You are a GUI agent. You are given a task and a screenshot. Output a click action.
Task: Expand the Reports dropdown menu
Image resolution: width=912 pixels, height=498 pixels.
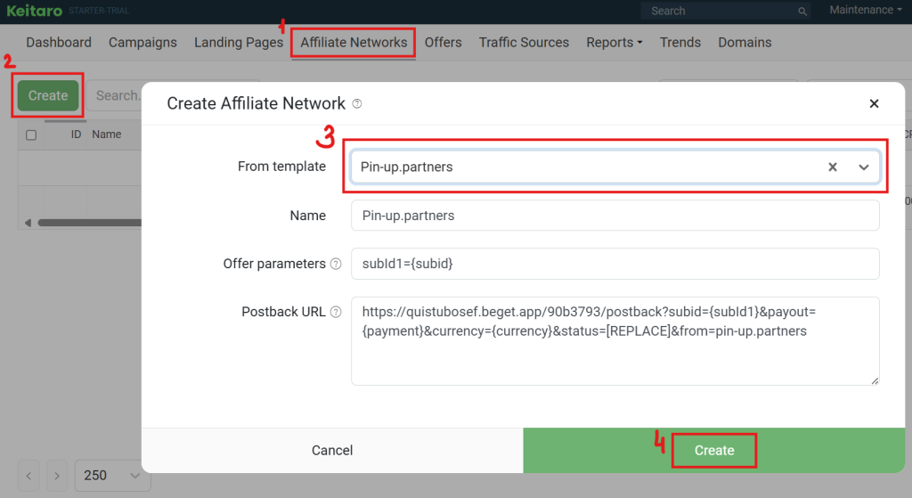615,43
